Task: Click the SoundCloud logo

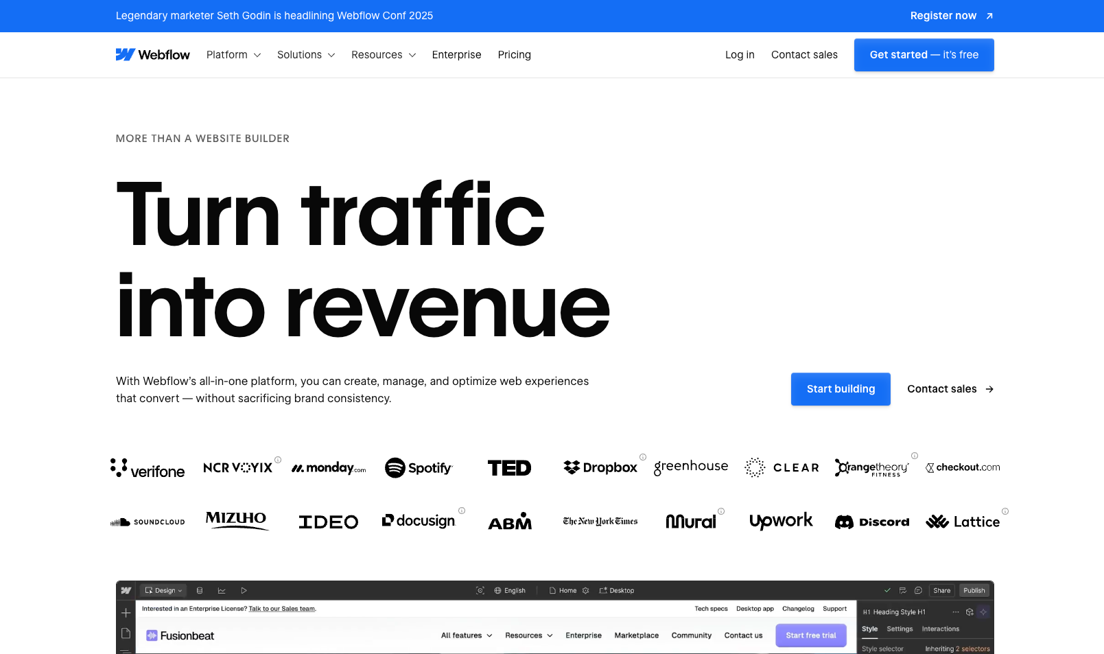Action: 148,522
